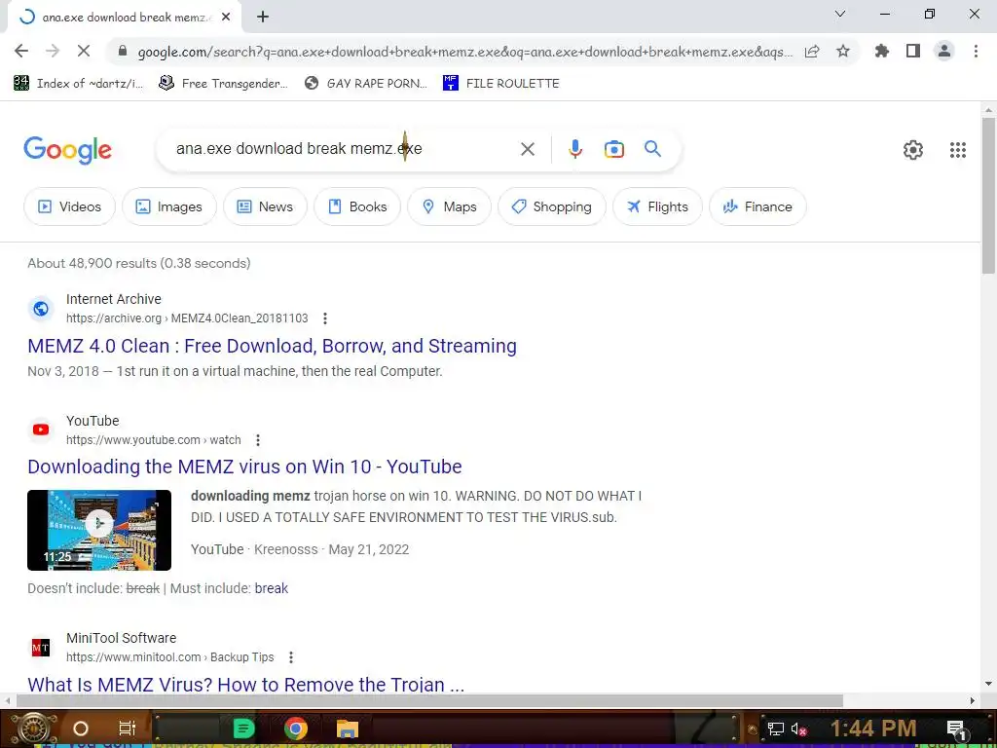The image size is (997, 748).
Task: Click the vertical scrollbar thumb
Action: [x=988, y=195]
